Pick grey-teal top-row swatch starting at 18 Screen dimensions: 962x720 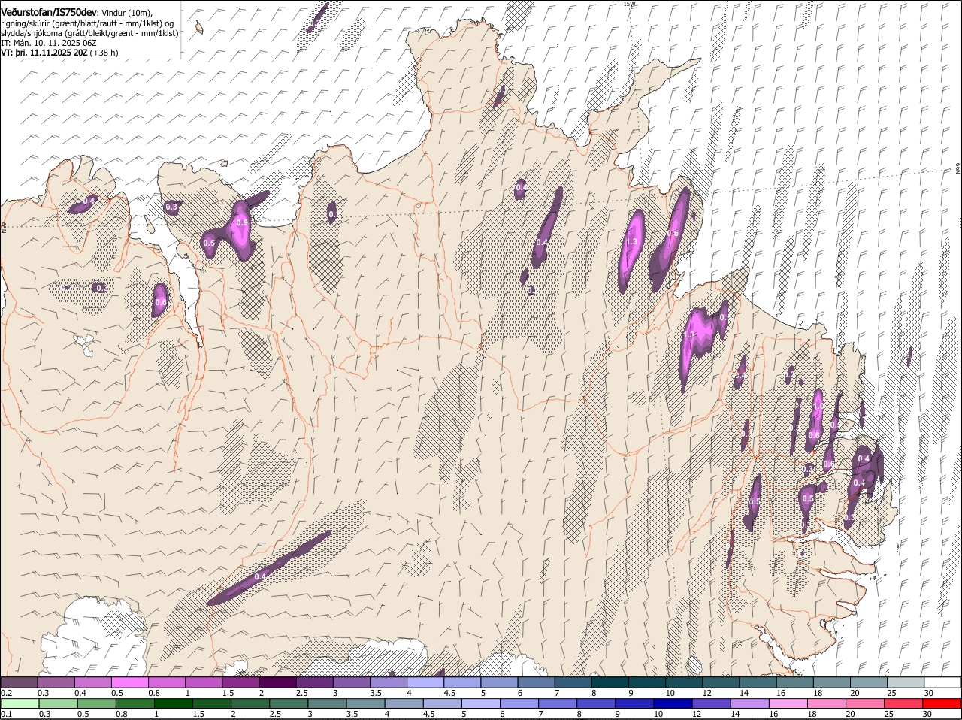[x=830, y=682]
